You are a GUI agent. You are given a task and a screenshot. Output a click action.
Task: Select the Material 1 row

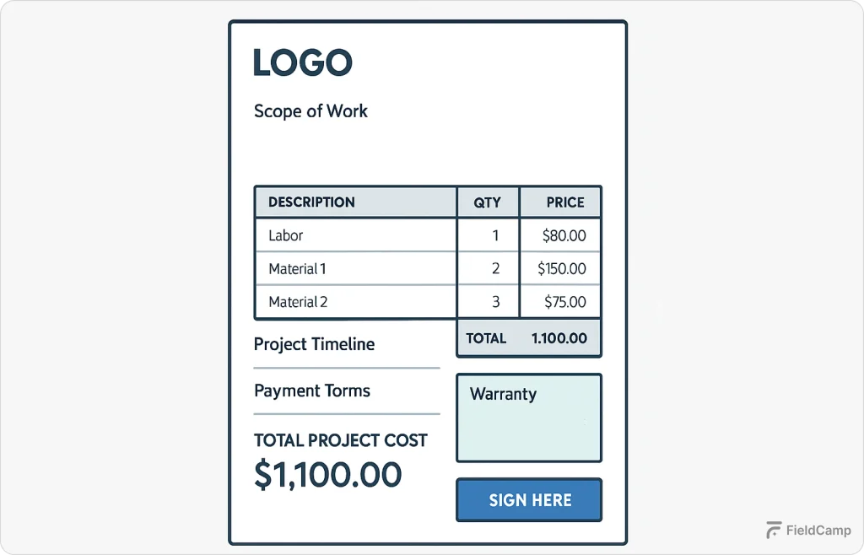click(x=428, y=269)
